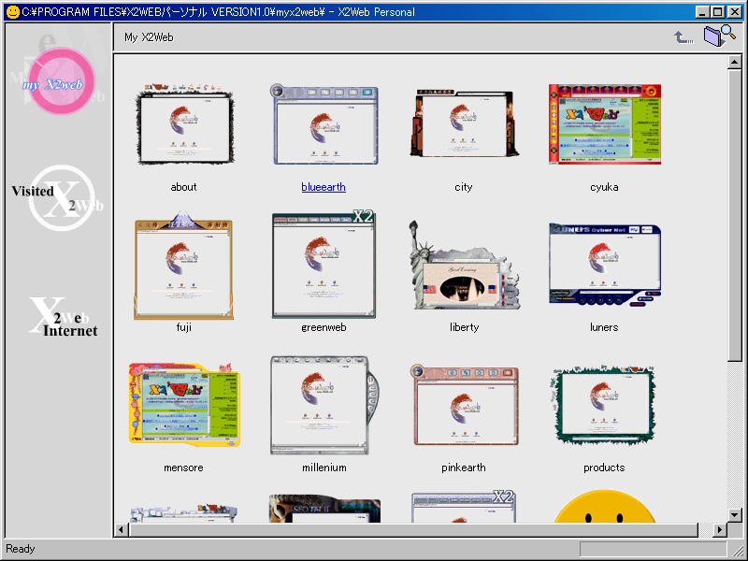Click the city label

tap(464, 187)
